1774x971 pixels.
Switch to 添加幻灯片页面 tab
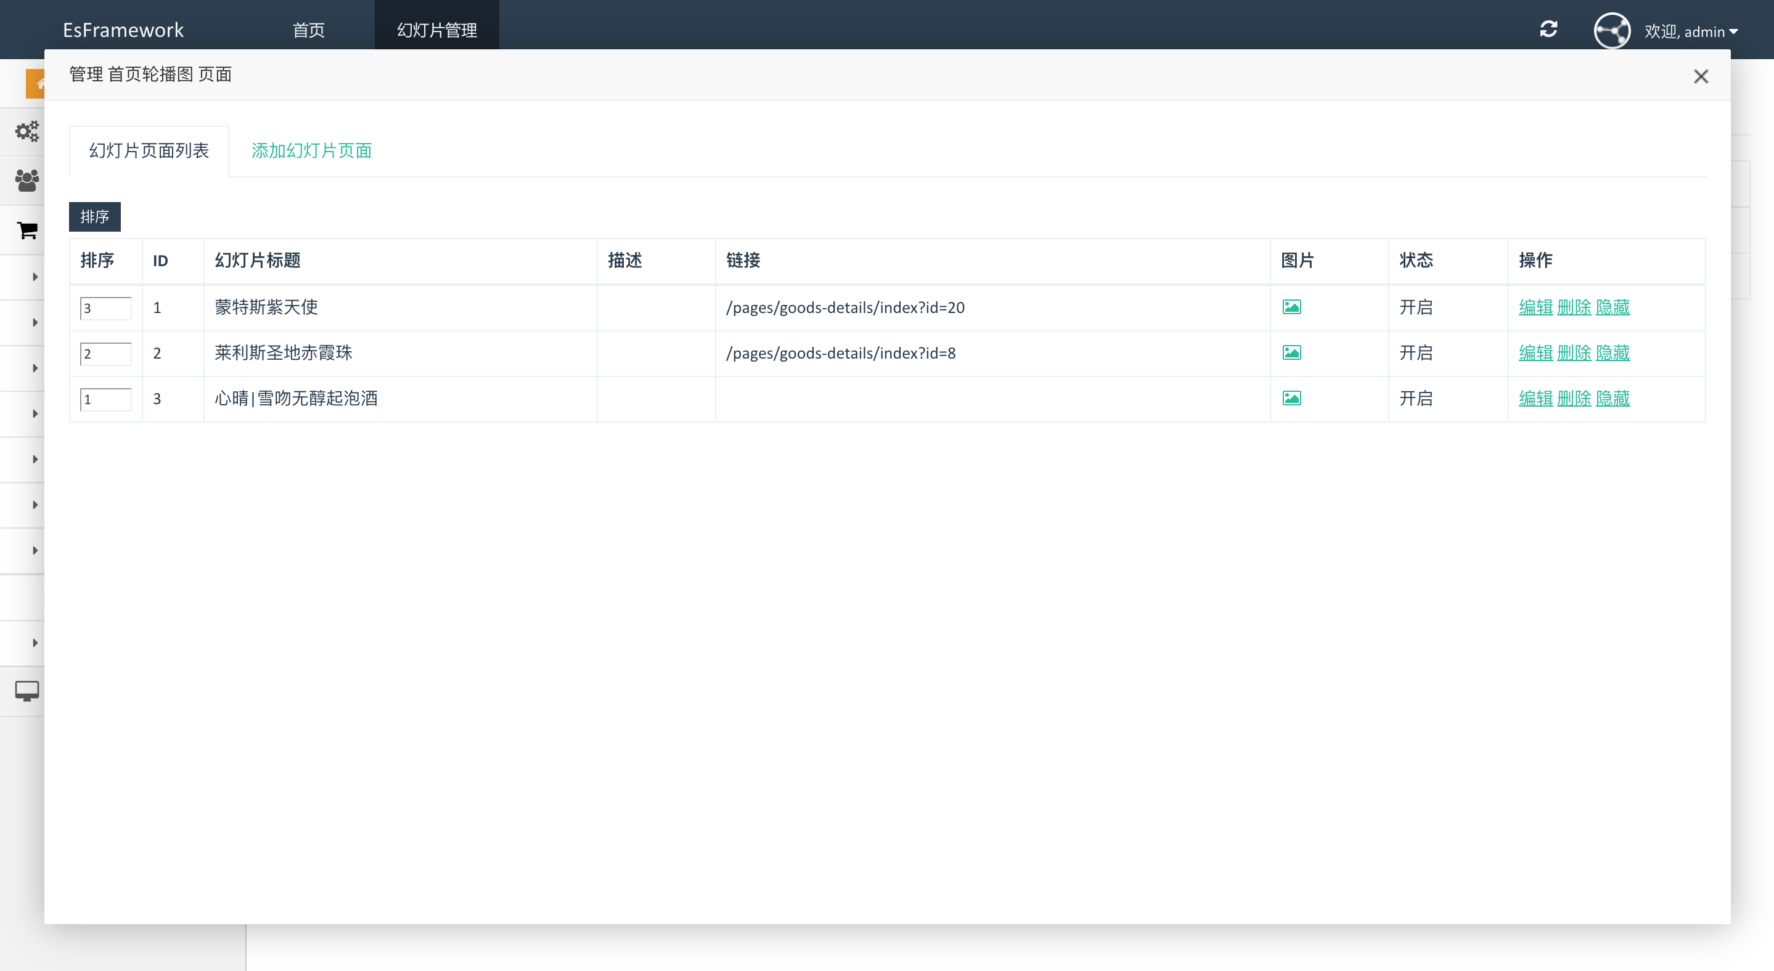311,151
